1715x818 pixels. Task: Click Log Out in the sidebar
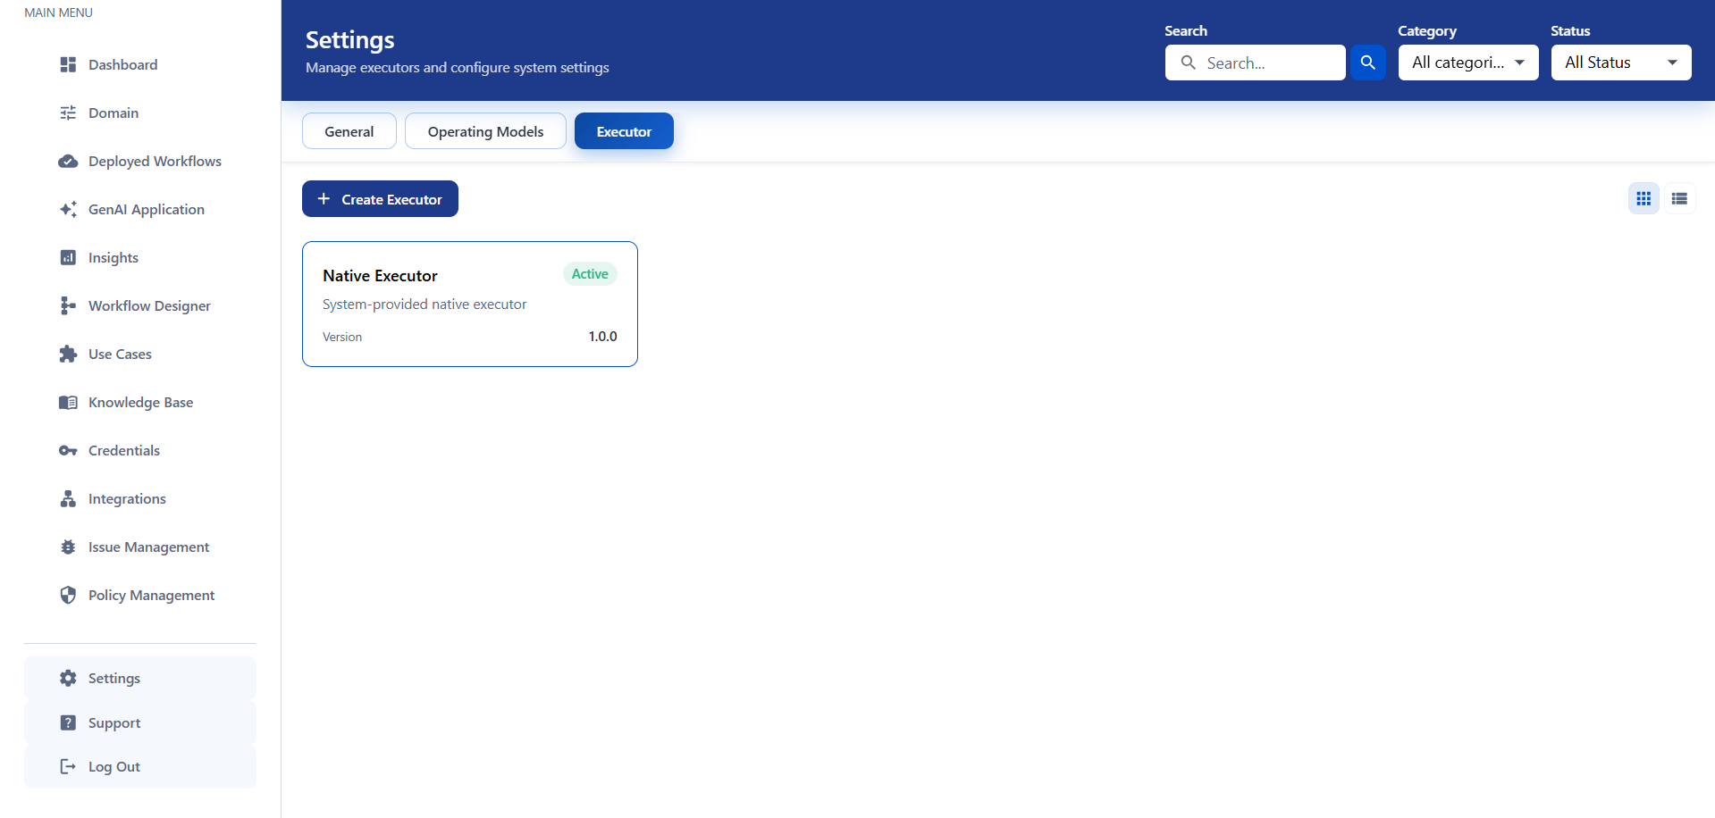(x=114, y=766)
